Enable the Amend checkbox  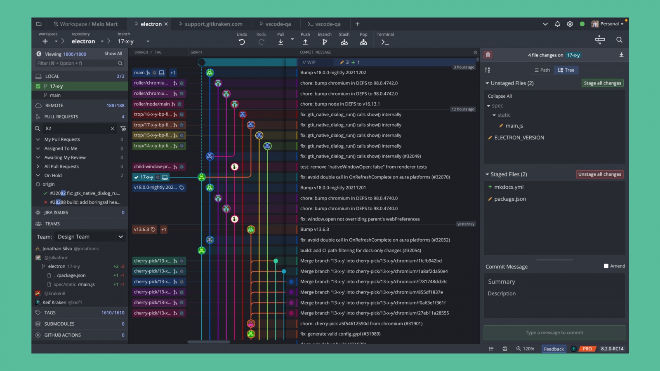[606, 266]
